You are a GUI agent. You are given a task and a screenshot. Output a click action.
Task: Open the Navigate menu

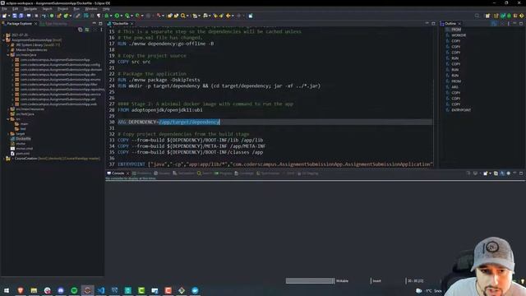coord(30,9)
